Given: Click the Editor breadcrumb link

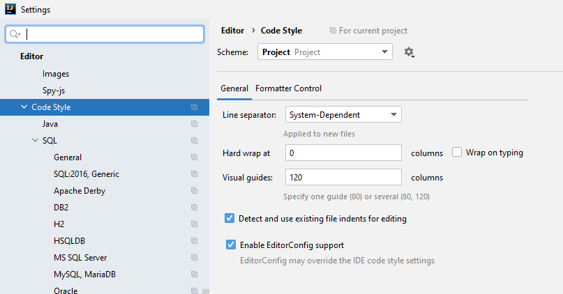Looking at the screenshot, I should pyautogui.click(x=233, y=31).
